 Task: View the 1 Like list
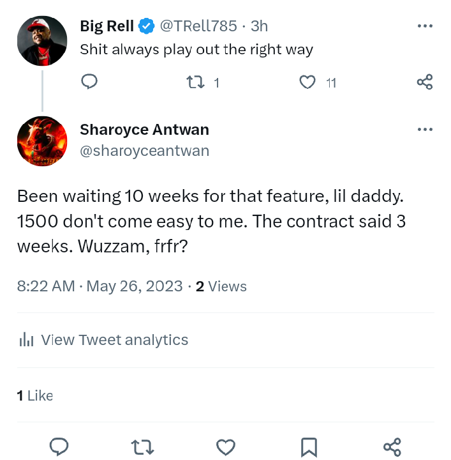(35, 395)
